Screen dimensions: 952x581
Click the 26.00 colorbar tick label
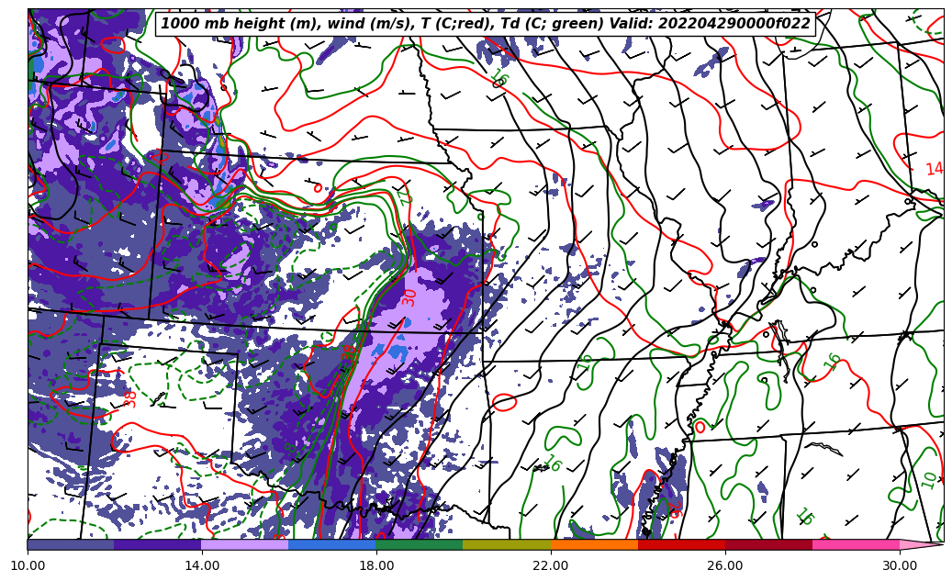coord(725,565)
